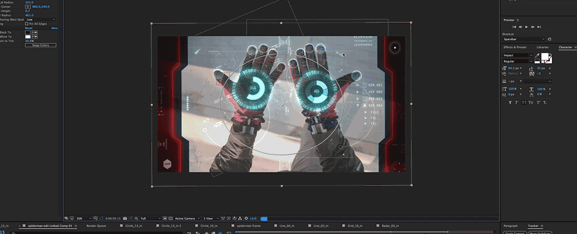577x234 pixels.
Task: Click the play button in Preview panel
Action: click(527, 27)
